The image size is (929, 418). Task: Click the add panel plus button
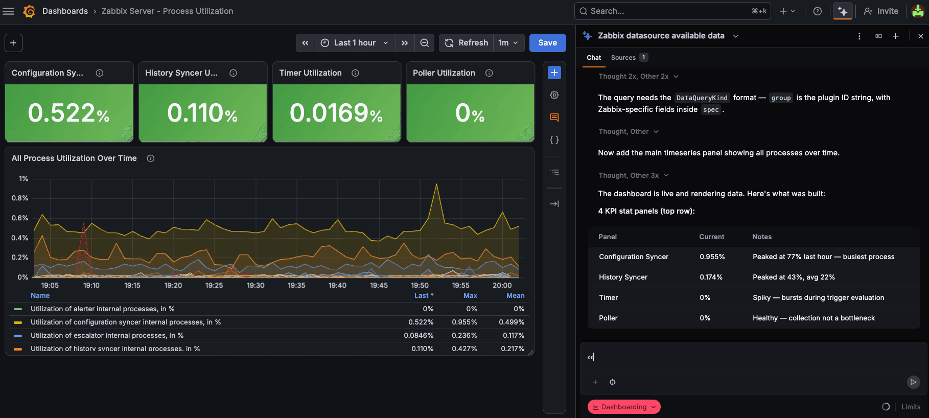(13, 43)
